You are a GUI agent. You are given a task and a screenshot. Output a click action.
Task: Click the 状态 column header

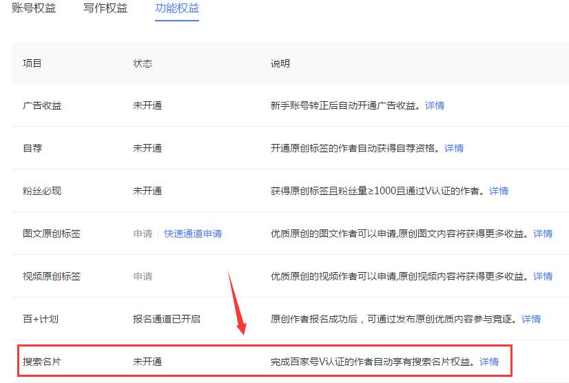click(x=143, y=63)
